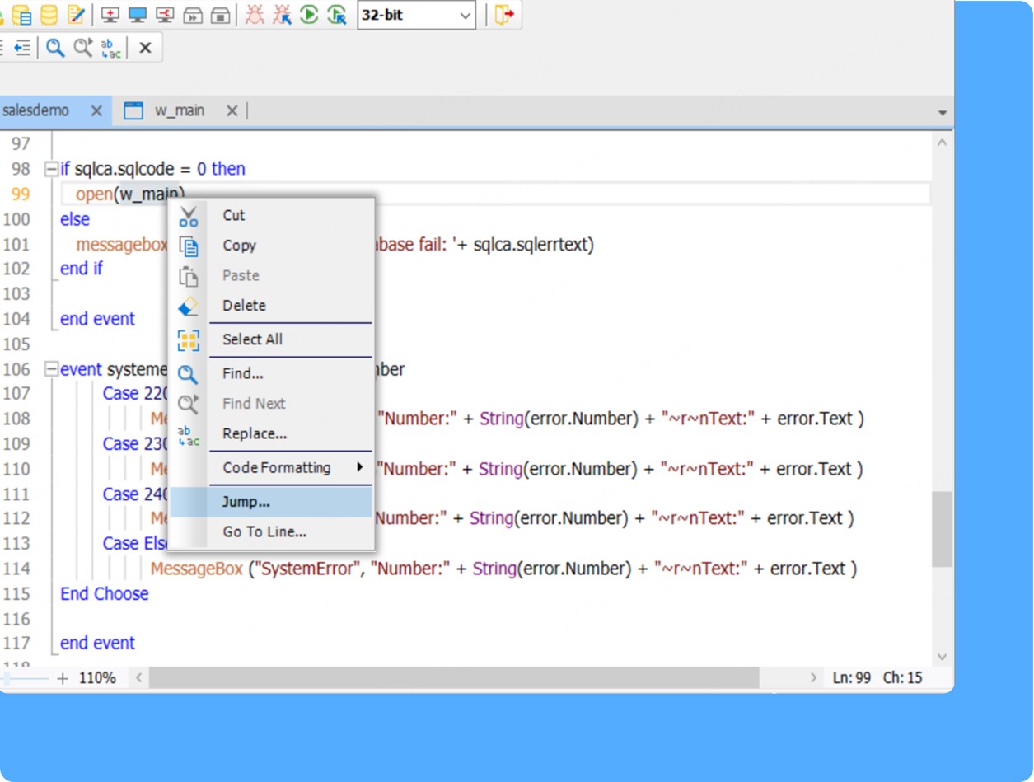
Task: Click the horizontal scrollbar left arrow
Action: click(x=138, y=678)
